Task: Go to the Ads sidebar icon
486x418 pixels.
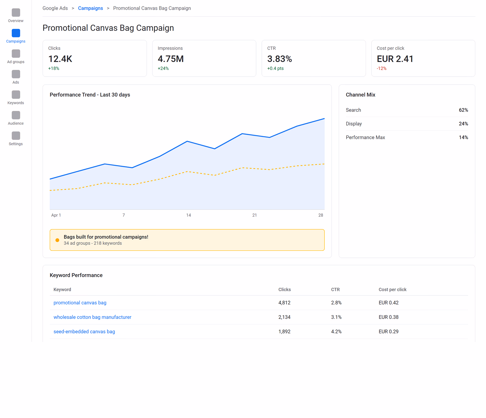Action: click(16, 74)
